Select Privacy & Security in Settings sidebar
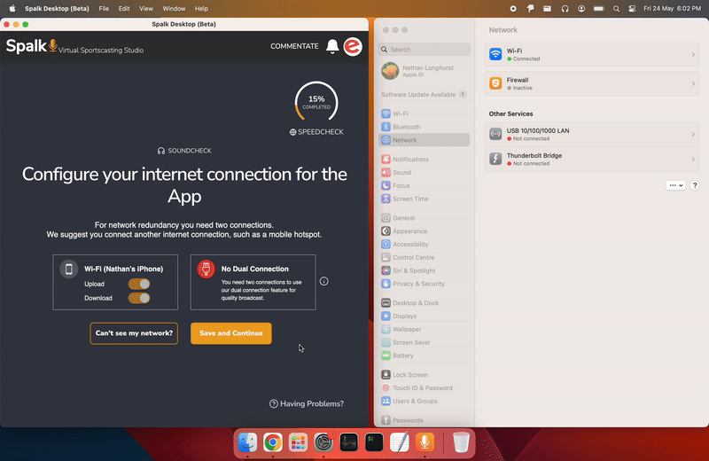 point(425,284)
